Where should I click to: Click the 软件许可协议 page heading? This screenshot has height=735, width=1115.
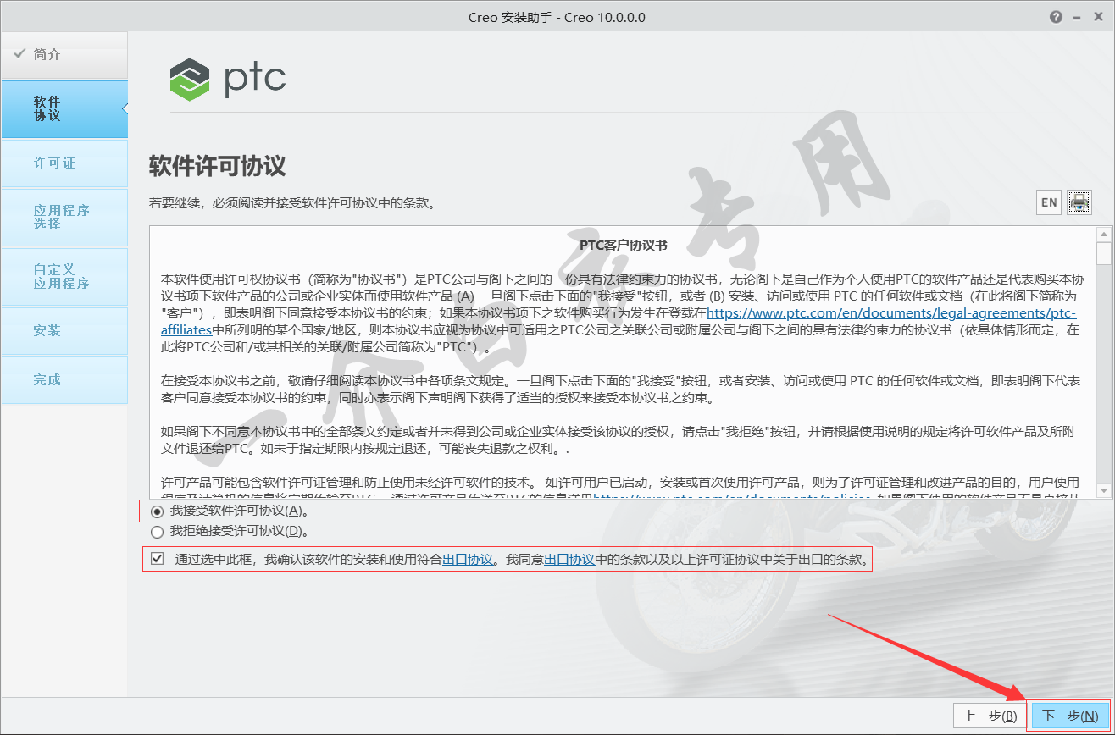point(217,165)
